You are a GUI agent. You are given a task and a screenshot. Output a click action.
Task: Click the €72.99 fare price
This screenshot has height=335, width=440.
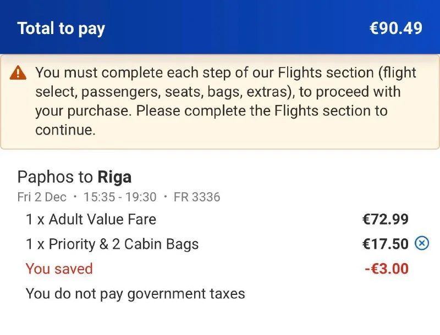coord(385,220)
